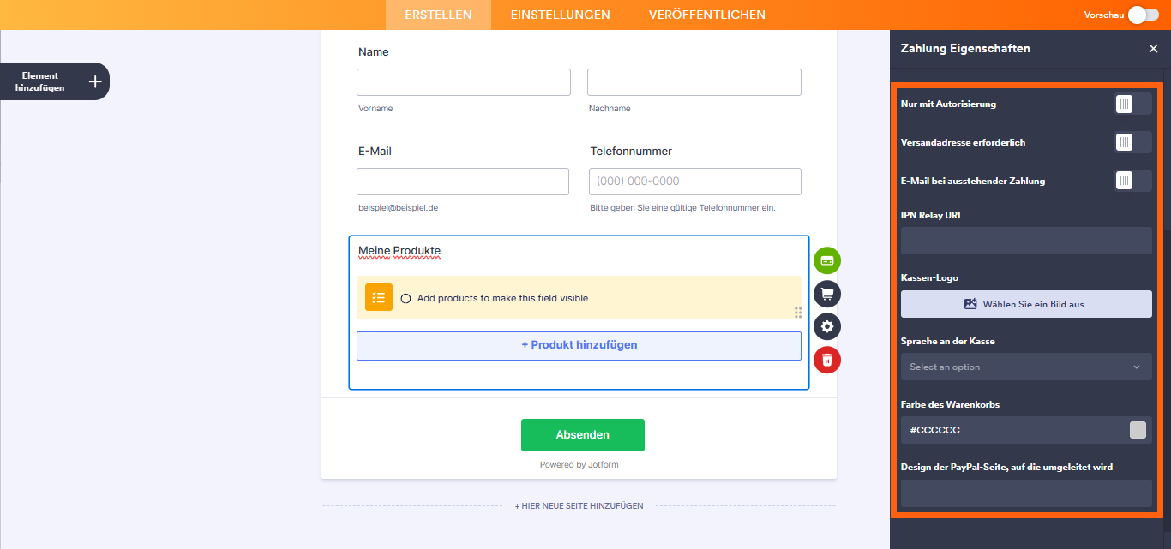1171x549 pixels.
Task: Open the gear properties icon beside Meine Produkte
Action: click(827, 326)
